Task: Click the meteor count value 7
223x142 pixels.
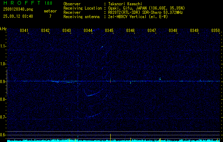Action: 50,16
